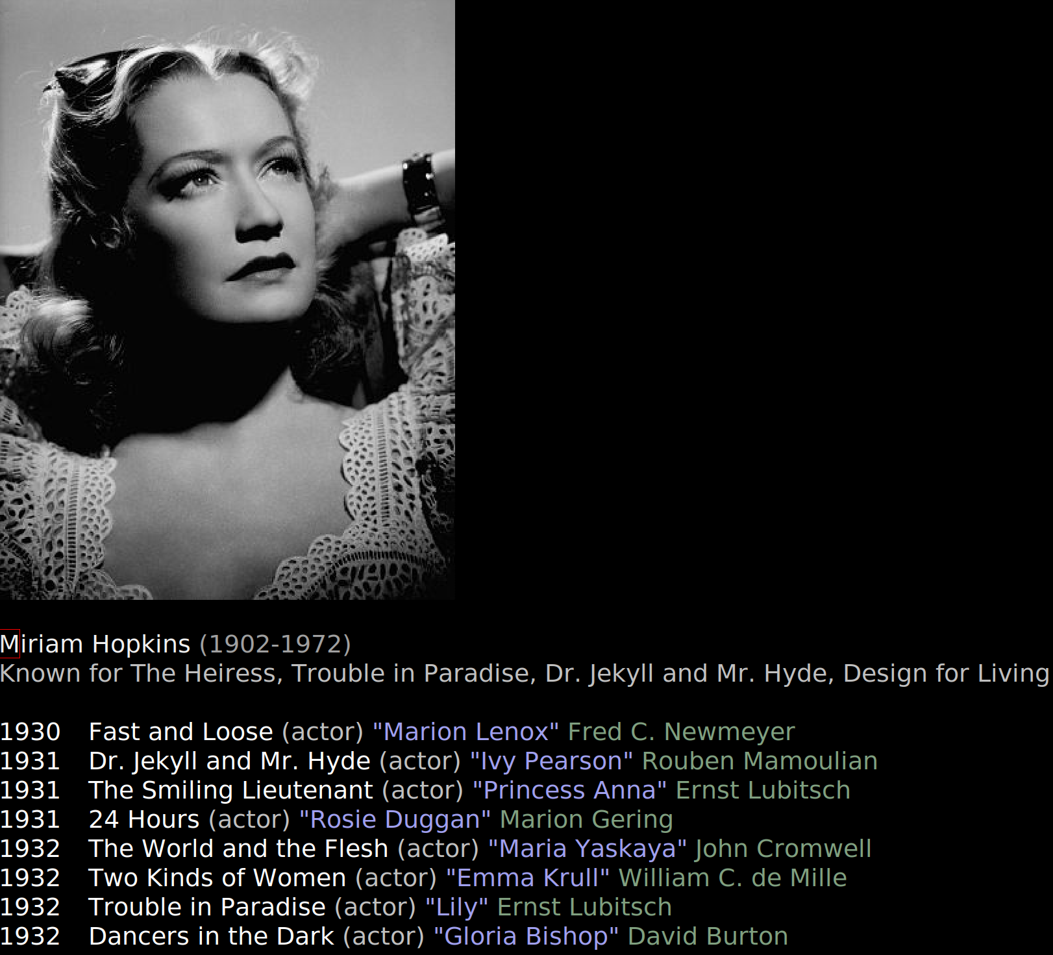Select Ernst Lubitsch on Smiling Lieutenant row
The width and height of the screenshot is (1053, 955).
pos(763,790)
